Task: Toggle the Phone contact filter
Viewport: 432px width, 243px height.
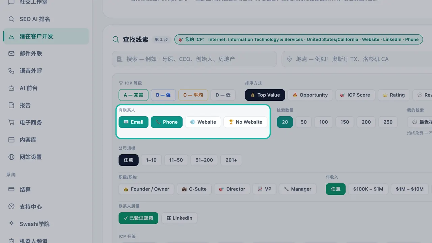Action: point(167,122)
